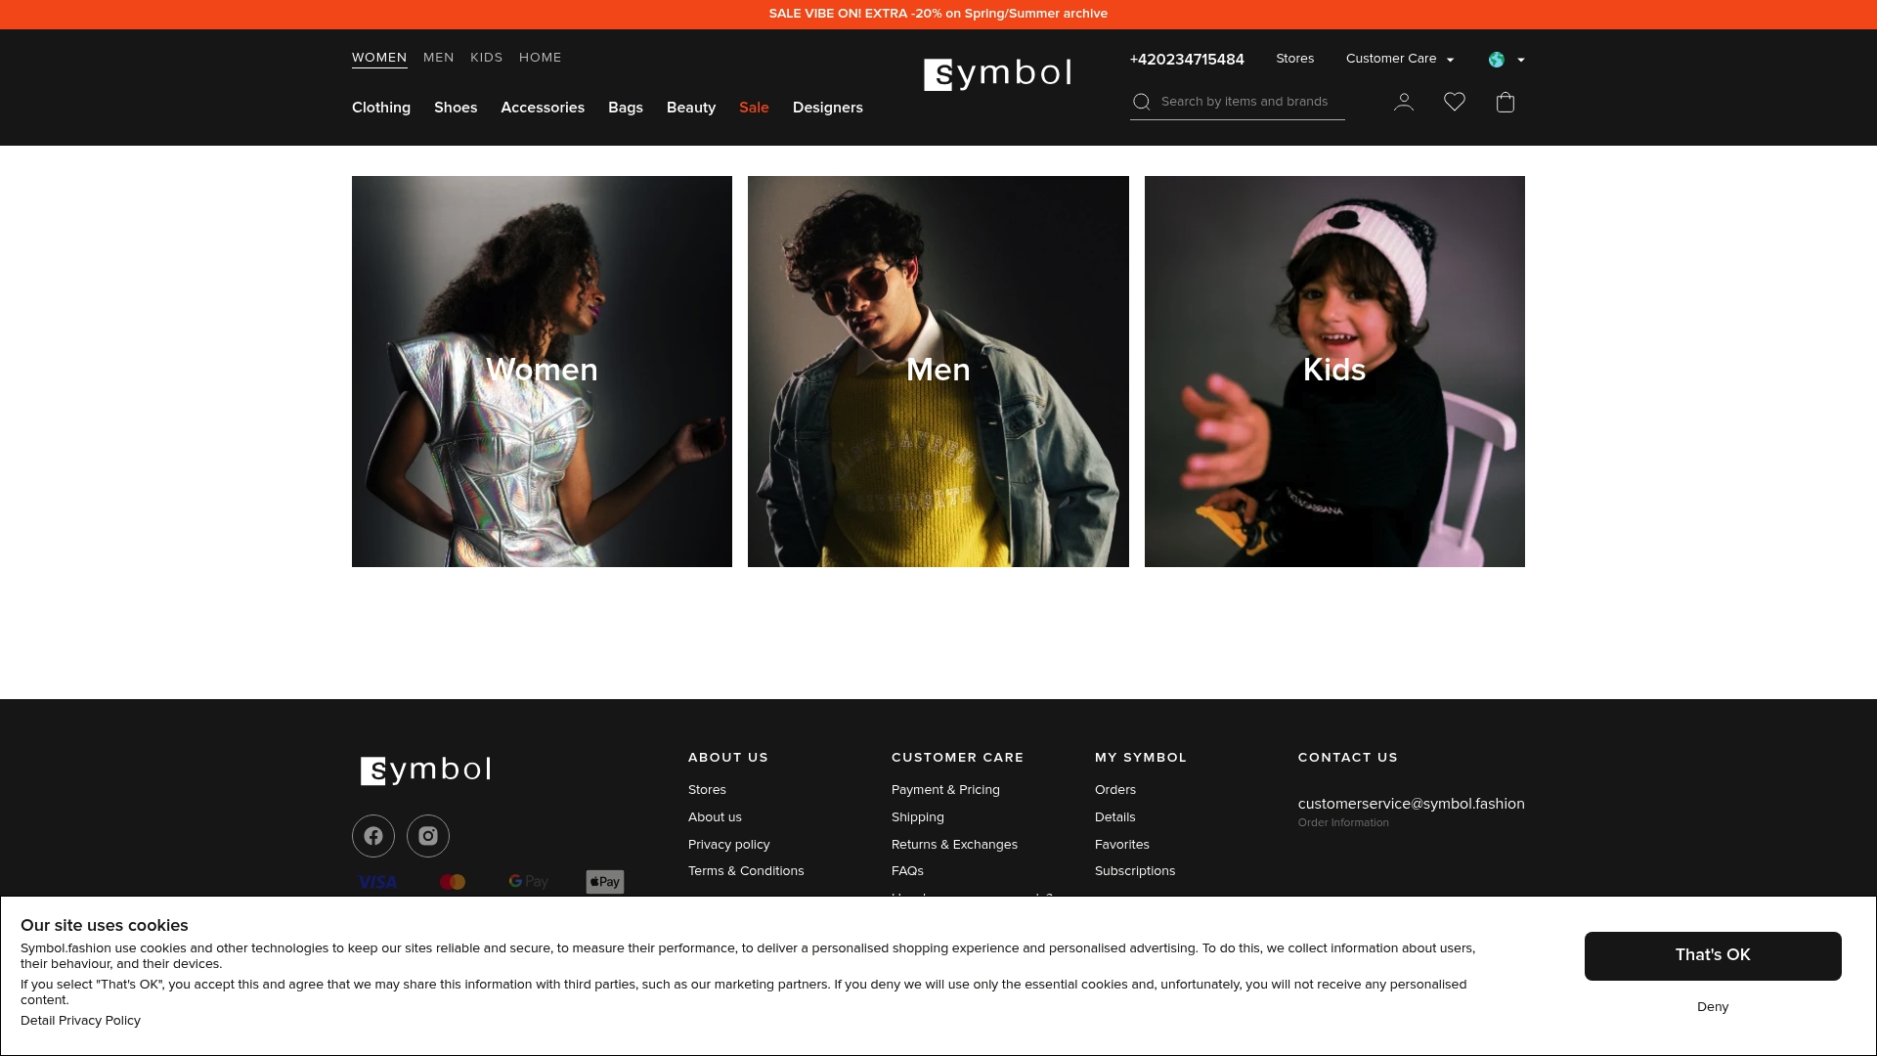Open the Clothing menu
Viewport: 1877px width, 1056px height.
[381, 108]
